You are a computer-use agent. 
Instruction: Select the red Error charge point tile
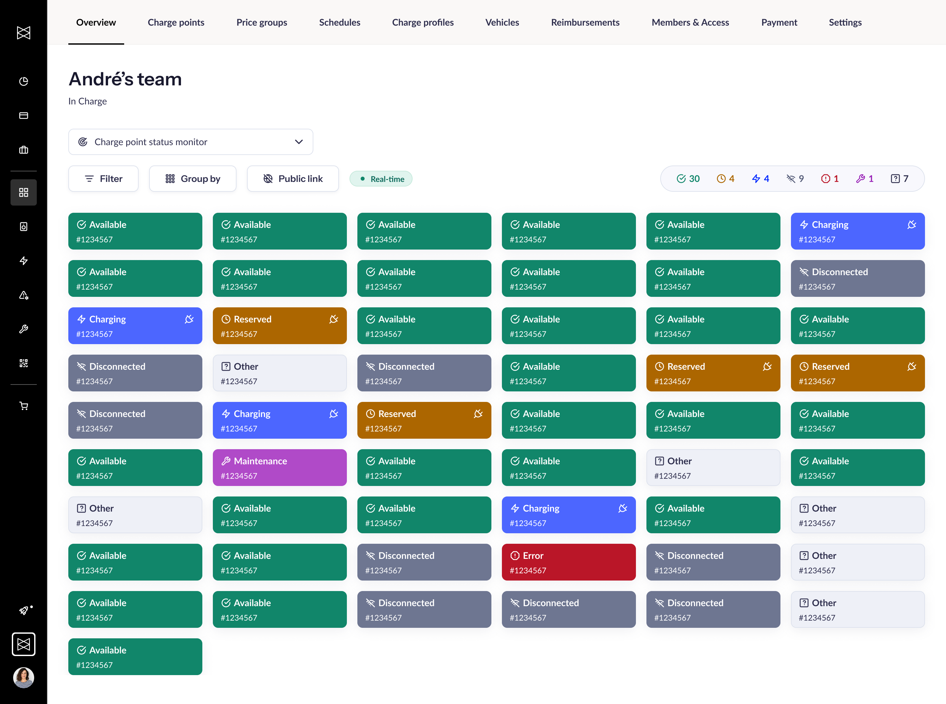pyautogui.click(x=568, y=562)
